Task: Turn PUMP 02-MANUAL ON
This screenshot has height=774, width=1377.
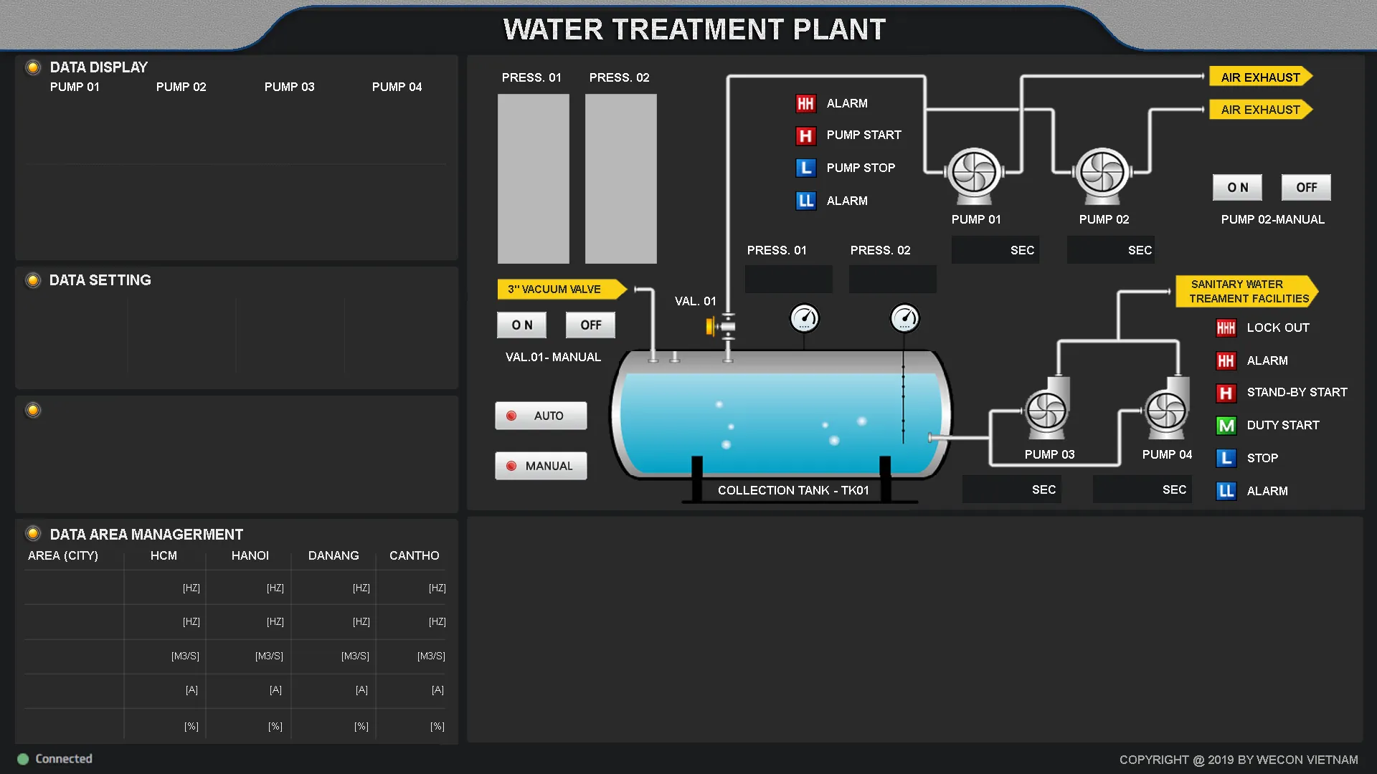Action: (1237, 188)
